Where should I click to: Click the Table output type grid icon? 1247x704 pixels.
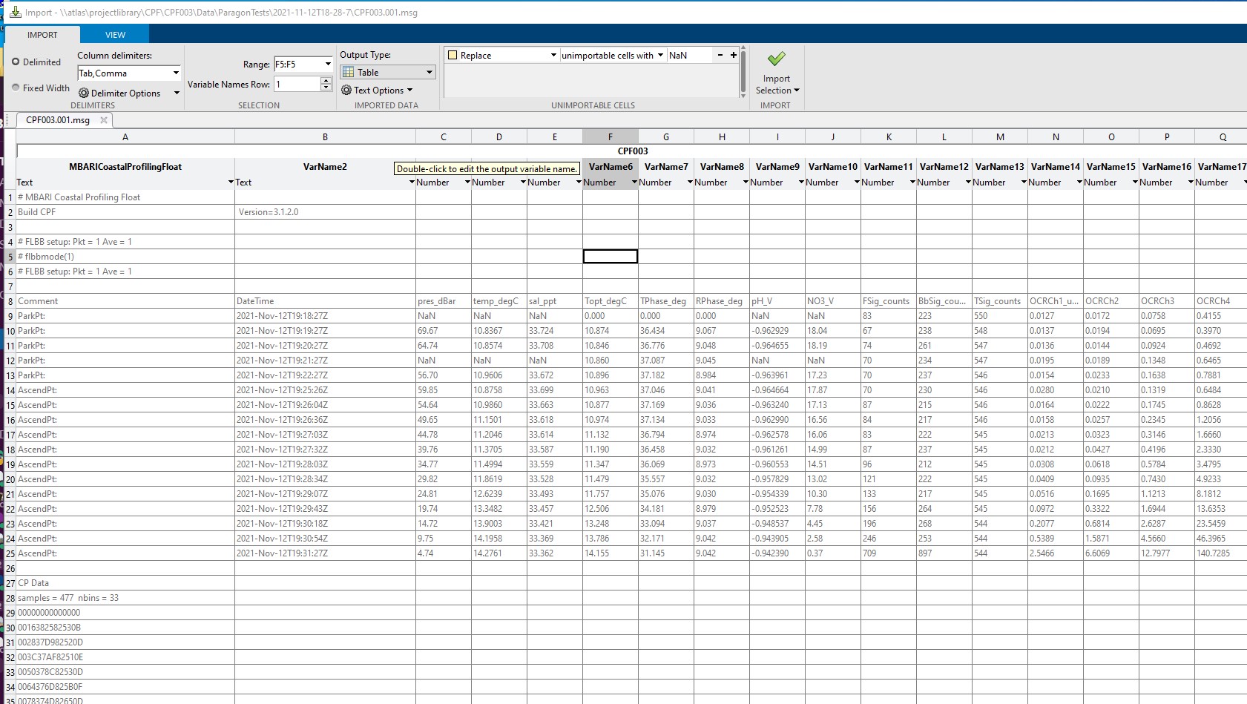click(x=348, y=72)
